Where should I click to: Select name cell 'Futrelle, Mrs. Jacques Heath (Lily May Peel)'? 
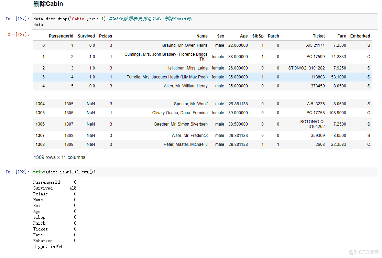[167, 77]
